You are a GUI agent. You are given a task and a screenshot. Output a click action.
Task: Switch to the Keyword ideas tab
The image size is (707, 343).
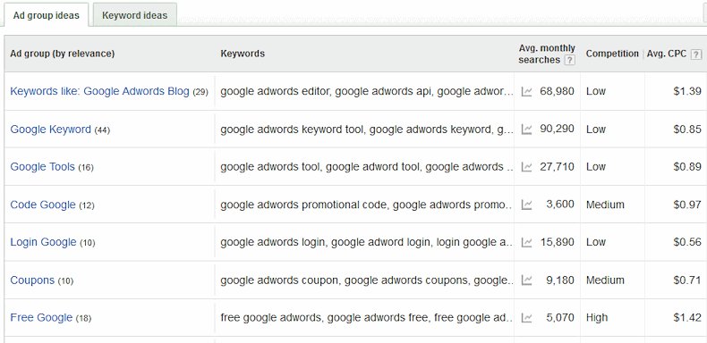[134, 15]
